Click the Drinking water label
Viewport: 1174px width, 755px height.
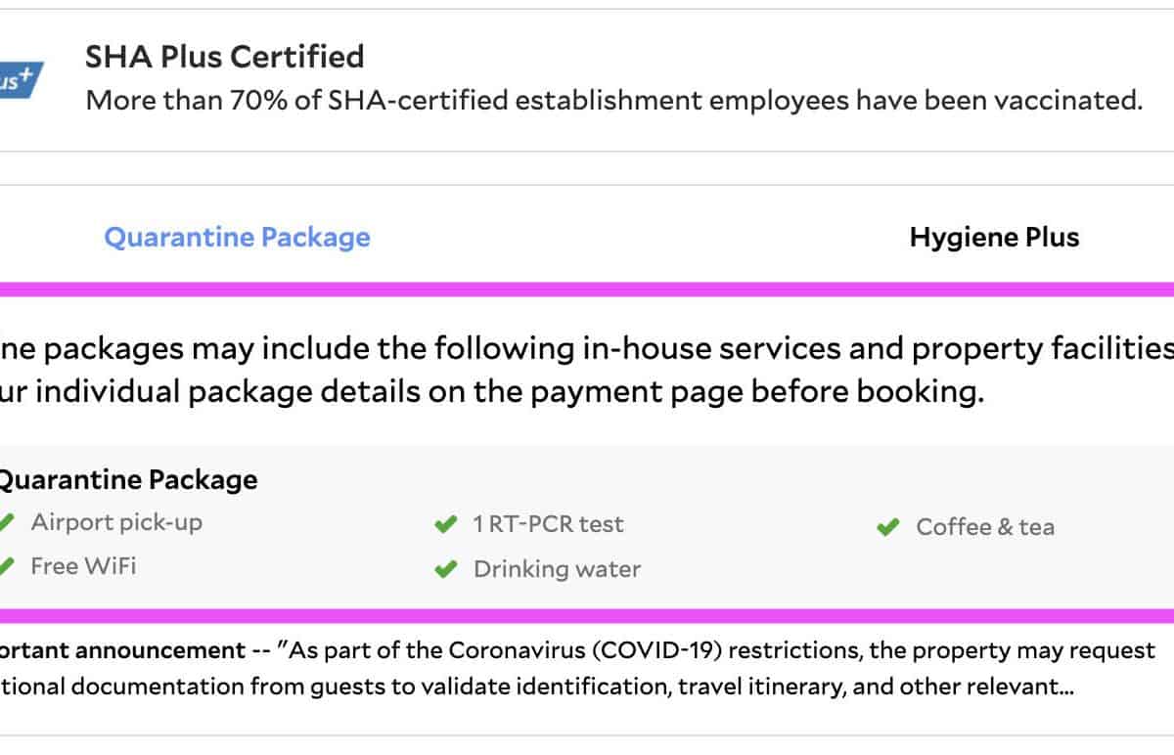[557, 569]
